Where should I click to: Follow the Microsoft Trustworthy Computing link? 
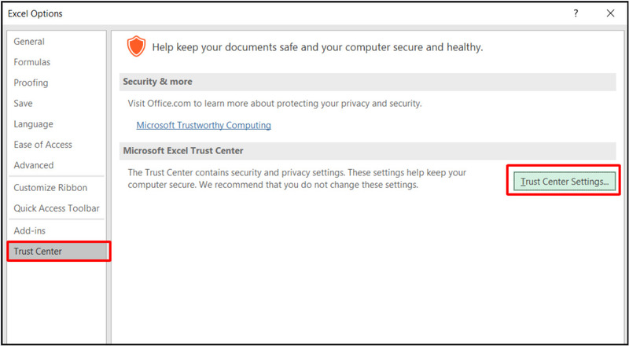click(x=204, y=125)
